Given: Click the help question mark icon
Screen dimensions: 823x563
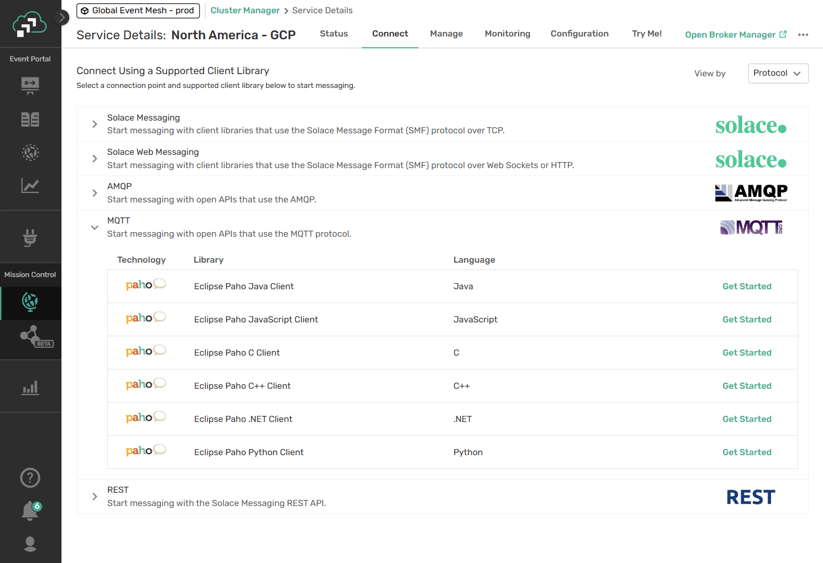Looking at the screenshot, I should pyautogui.click(x=30, y=478).
